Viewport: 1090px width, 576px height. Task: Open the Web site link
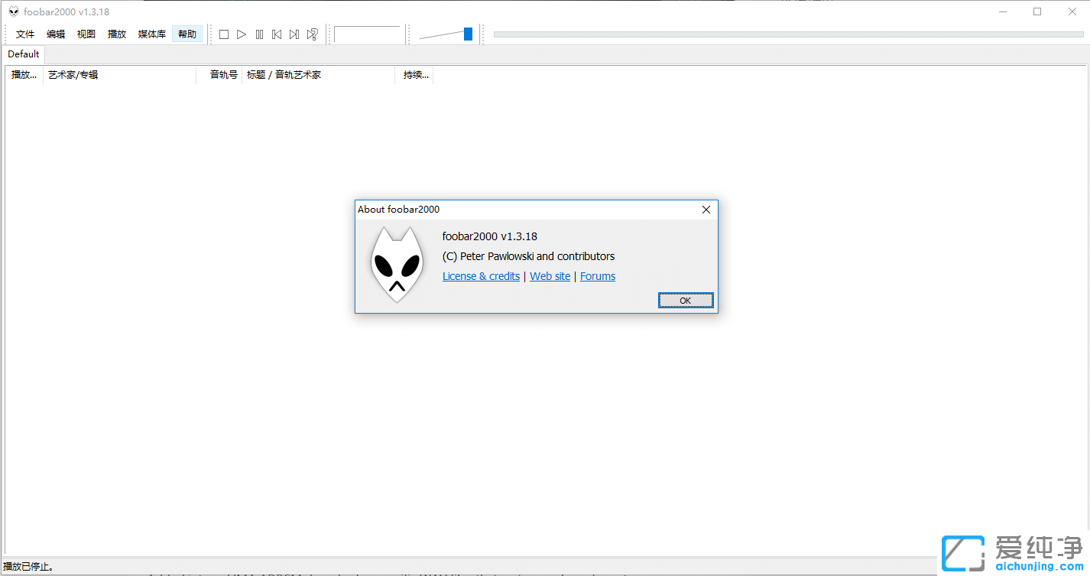click(550, 276)
